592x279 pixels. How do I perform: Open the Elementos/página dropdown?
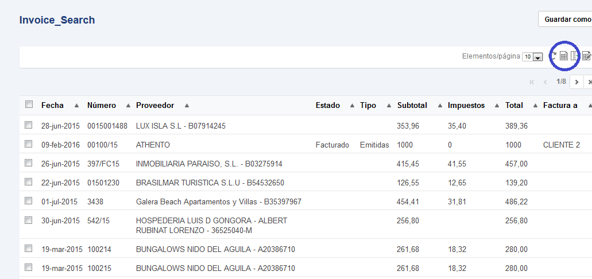(x=532, y=57)
